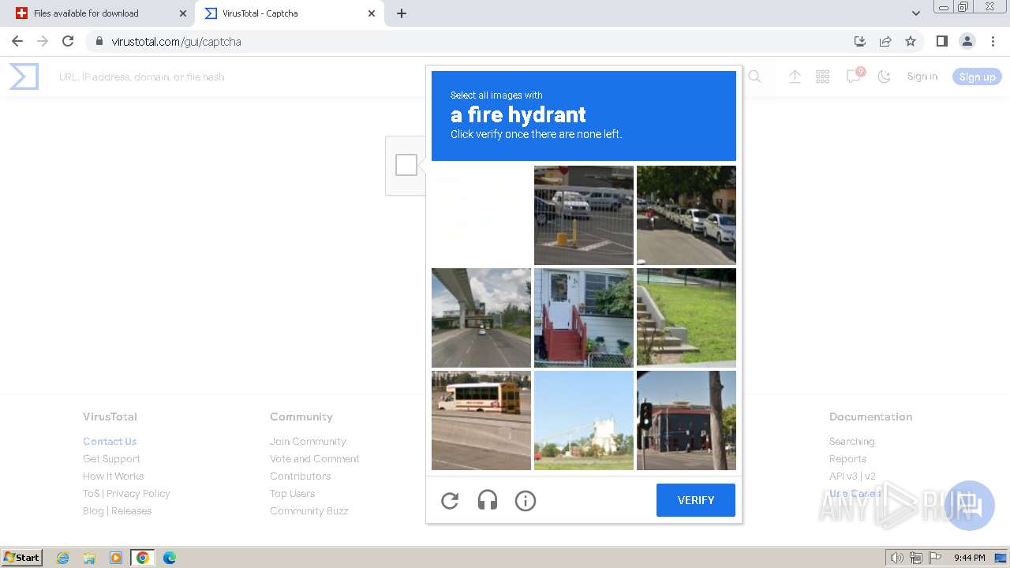The width and height of the screenshot is (1010, 568).
Task: Click the Chrome taskbar icon
Action: (x=143, y=558)
